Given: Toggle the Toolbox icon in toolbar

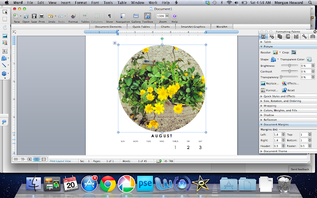Looking at the screenshot, I should (148, 16).
